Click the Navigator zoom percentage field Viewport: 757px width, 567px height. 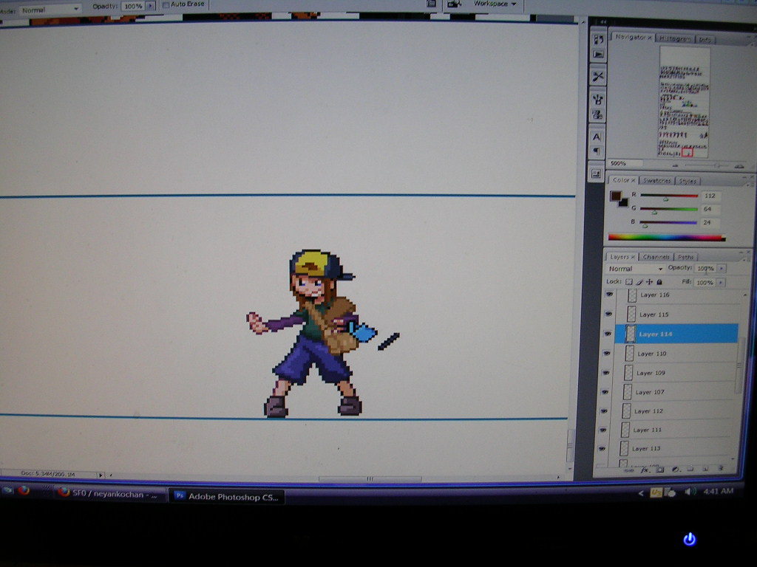[x=622, y=163]
